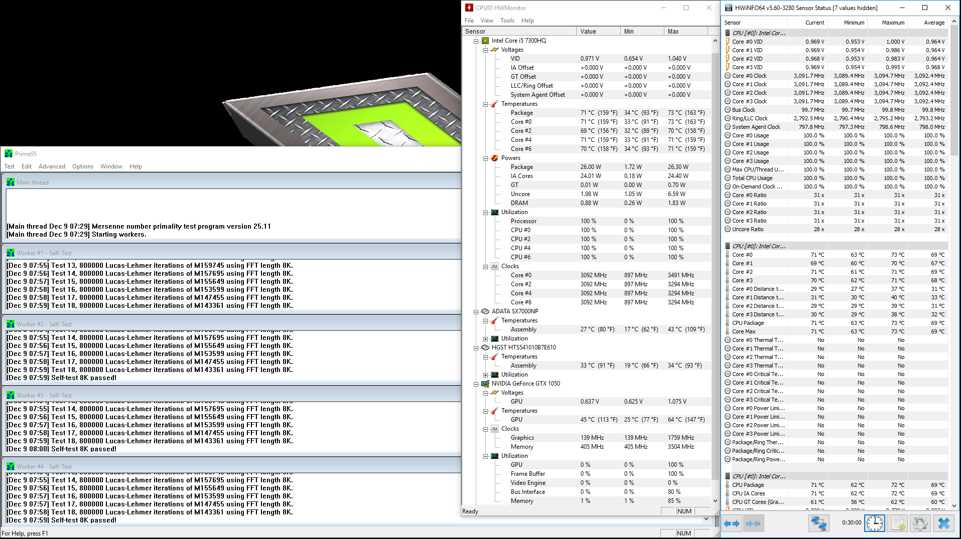Click the Average column header in HWiNFO
This screenshot has height=539, width=961.
pyautogui.click(x=928, y=23)
